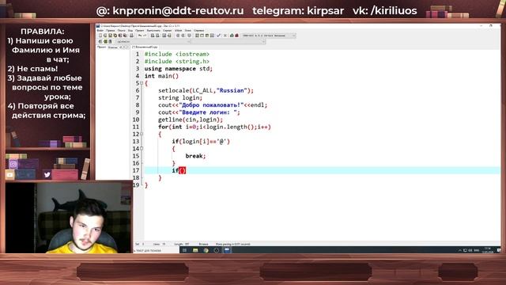
Task: Click the Toggle bookmarks icon
Action: 105,41
